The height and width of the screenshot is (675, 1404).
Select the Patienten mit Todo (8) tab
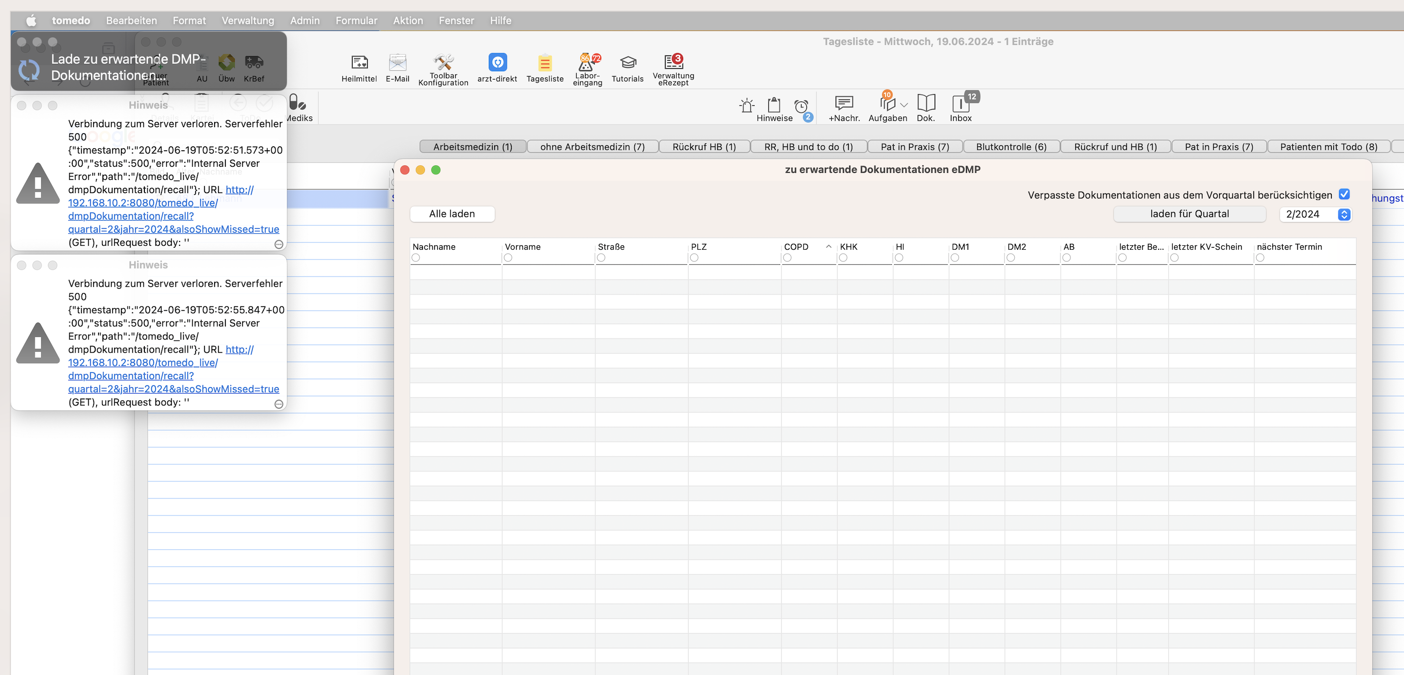coord(1328,146)
